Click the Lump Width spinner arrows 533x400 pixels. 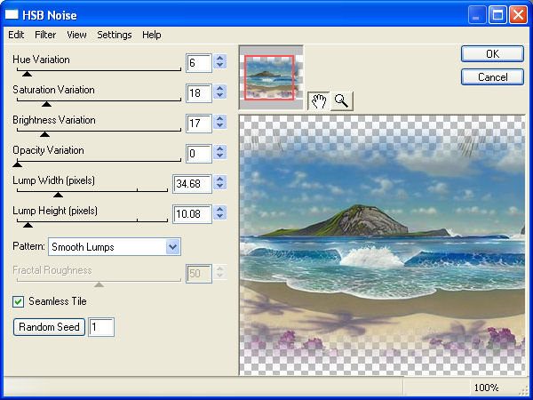click(220, 184)
